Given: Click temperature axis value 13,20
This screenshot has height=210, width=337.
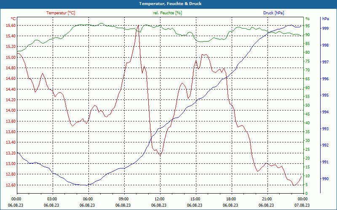Looking at the screenshot, I should (11, 153).
